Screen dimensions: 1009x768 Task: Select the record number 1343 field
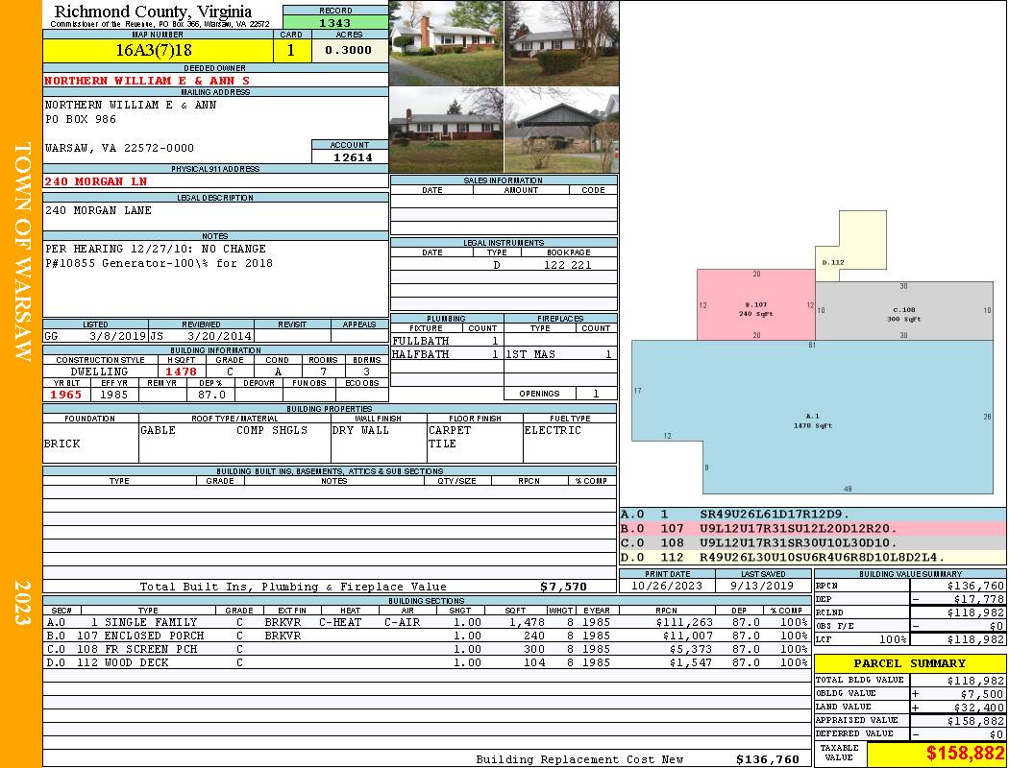(x=335, y=22)
